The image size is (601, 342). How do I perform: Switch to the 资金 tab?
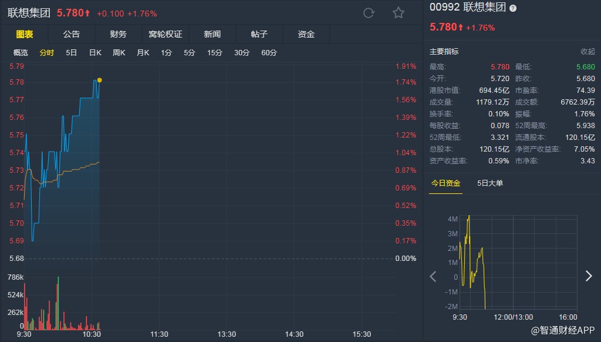(306, 34)
